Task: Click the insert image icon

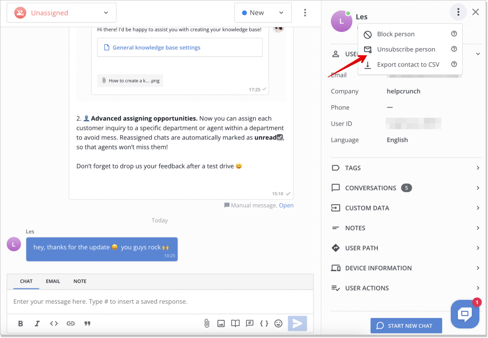Action: tap(221, 324)
